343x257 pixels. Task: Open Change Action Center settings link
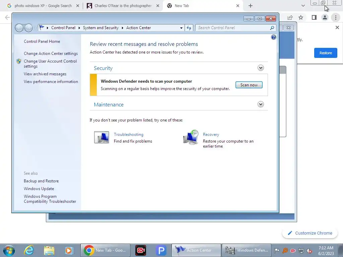[x=51, y=54]
